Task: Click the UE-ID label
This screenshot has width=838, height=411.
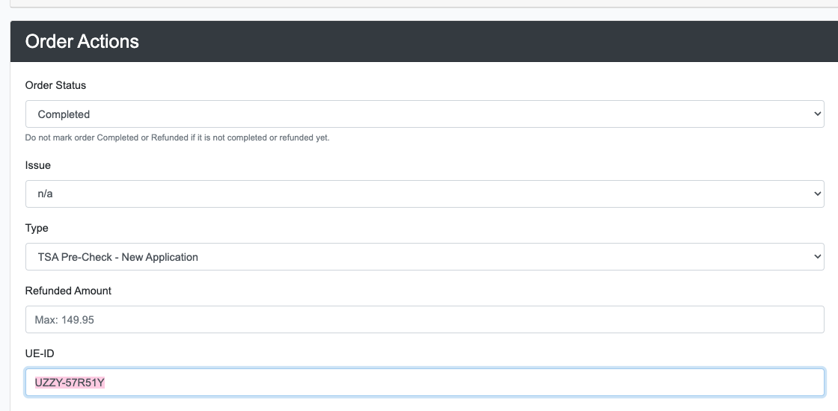Action: [40, 354]
